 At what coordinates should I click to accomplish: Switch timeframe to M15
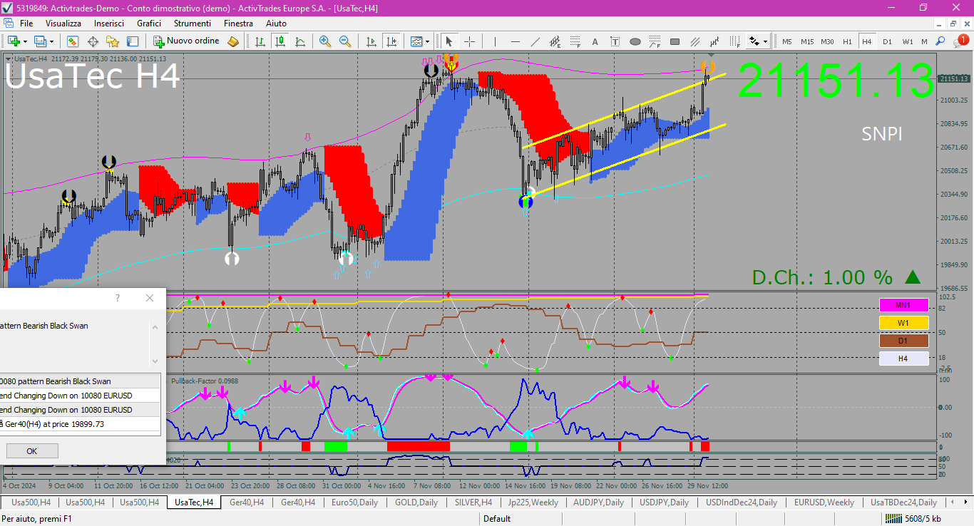(807, 41)
